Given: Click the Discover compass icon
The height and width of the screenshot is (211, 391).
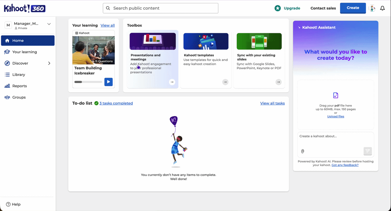Looking at the screenshot, I should [x=7, y=63].
